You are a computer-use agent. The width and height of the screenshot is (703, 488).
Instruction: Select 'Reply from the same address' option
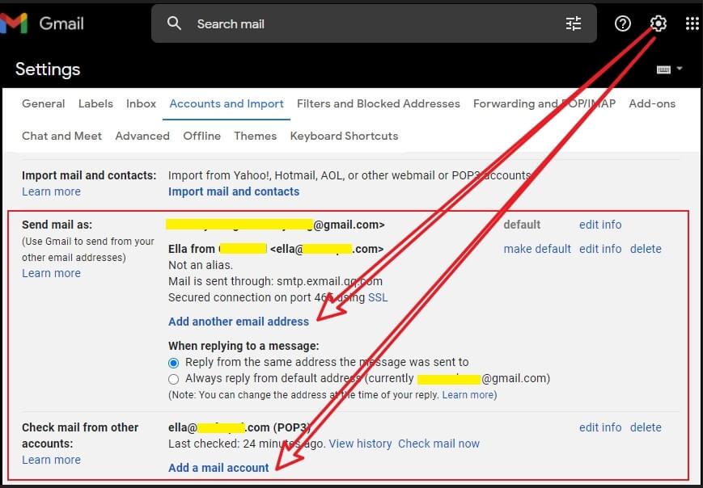click(x=174, y=363)
